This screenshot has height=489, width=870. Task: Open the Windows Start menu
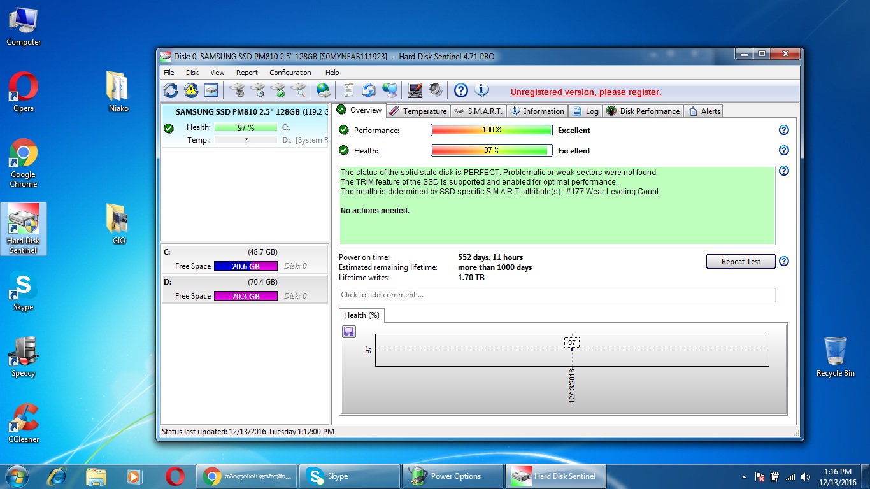pos(17,475)
